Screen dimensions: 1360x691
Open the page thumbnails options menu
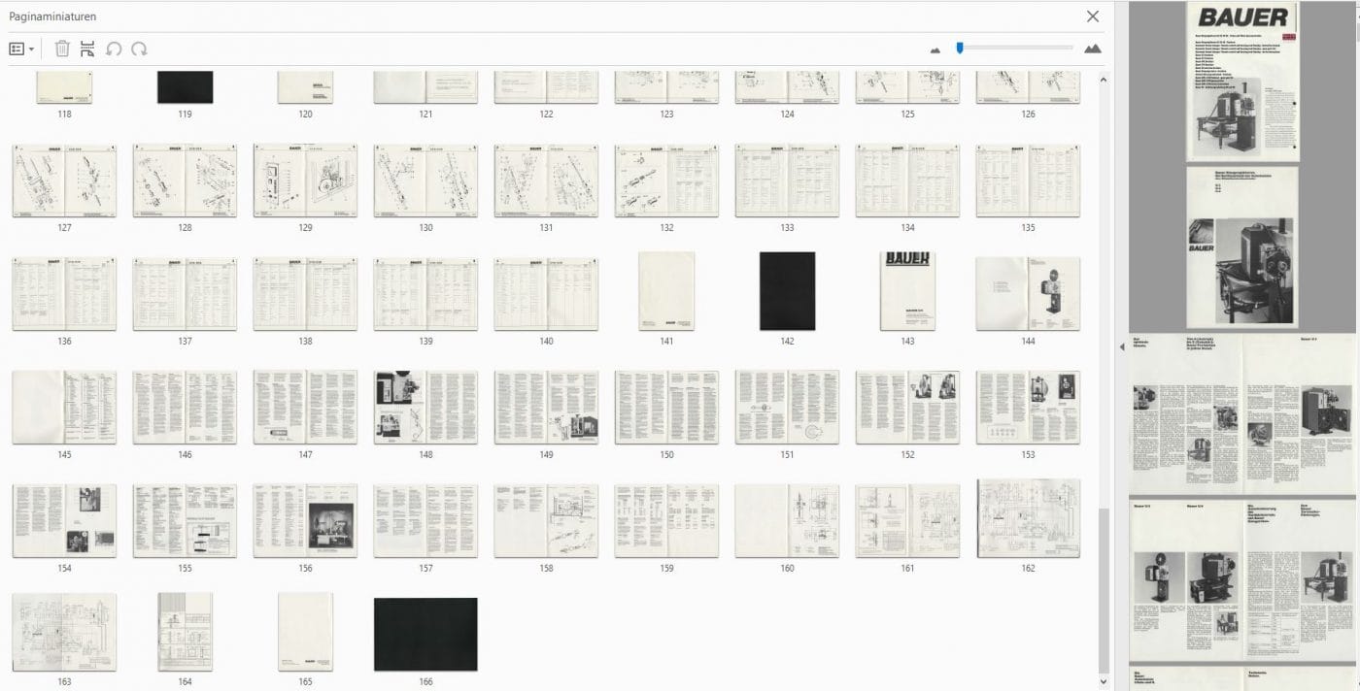point(21,49)
